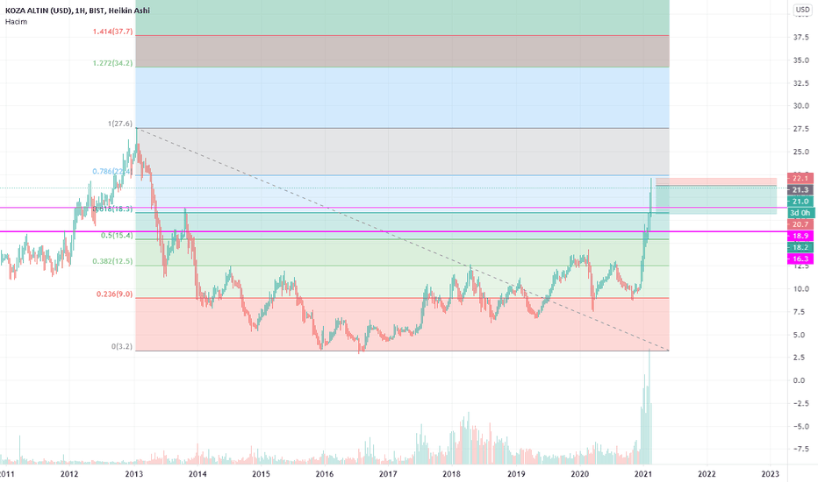Select the 1(27.6) Fibonacci level label
818x482 pixels.
pos(120,124)
